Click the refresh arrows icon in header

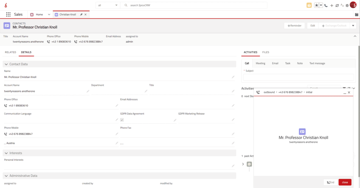click(337, 5)
